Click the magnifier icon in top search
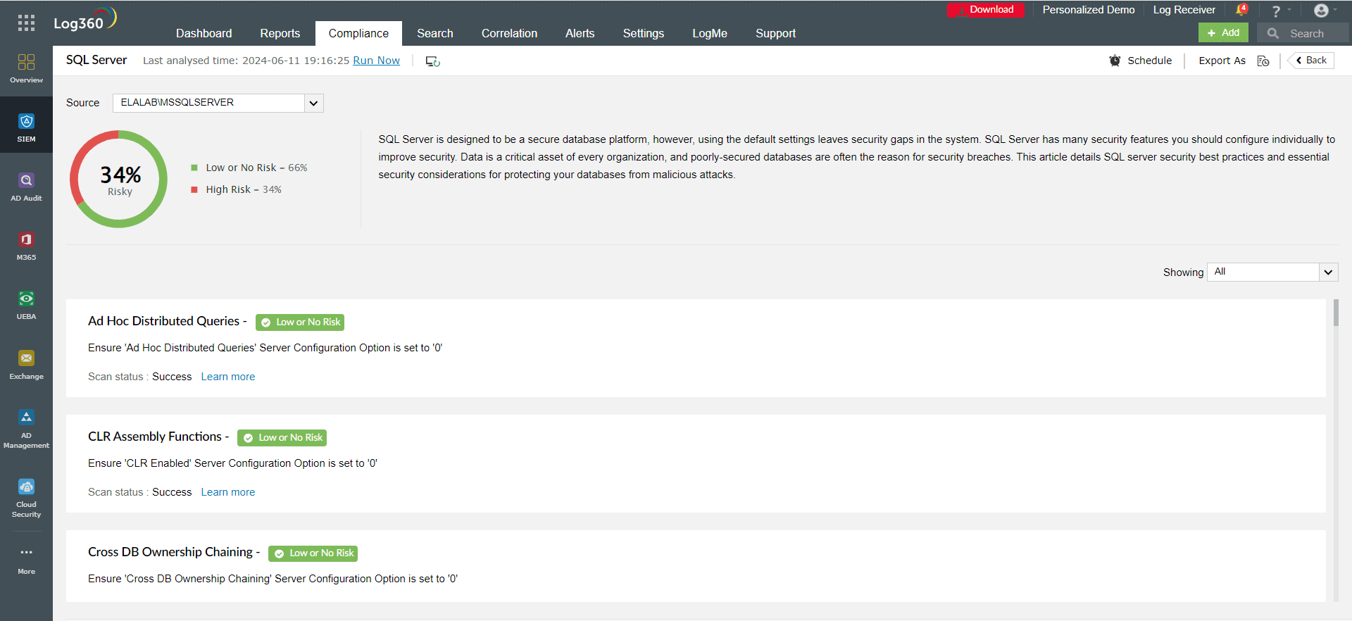The image size is (1352, 621). tap(1273, 33)
